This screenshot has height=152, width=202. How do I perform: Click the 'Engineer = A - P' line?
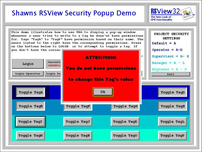click(x=169, y=69)
